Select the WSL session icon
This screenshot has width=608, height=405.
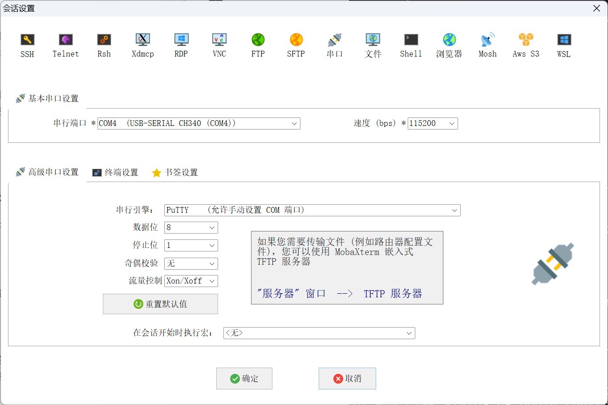tap(564, 45)
